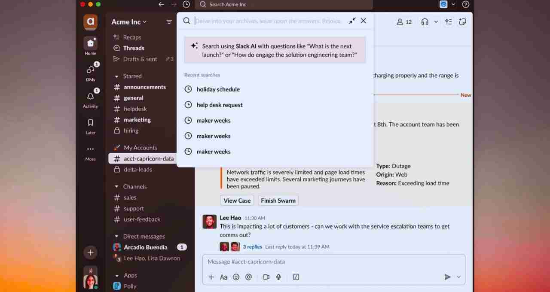Record an audio clip with microphone icon
The width and height of the screenshot is (550, 292).
[x=278, y=277]
